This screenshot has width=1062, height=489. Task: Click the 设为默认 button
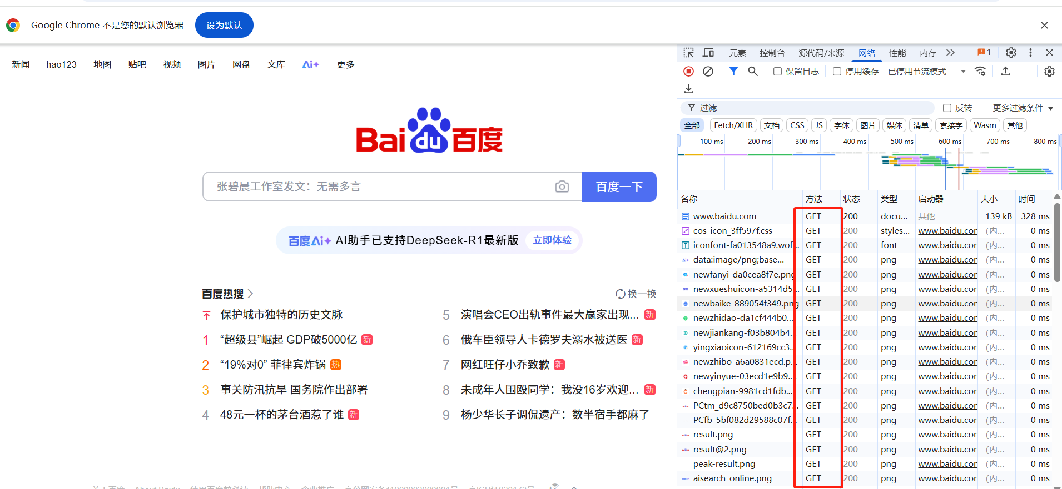point(224,25)
